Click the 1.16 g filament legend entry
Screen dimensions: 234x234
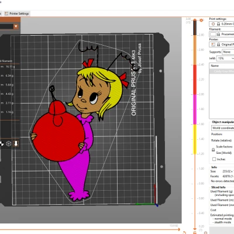[x=7, y=112]
